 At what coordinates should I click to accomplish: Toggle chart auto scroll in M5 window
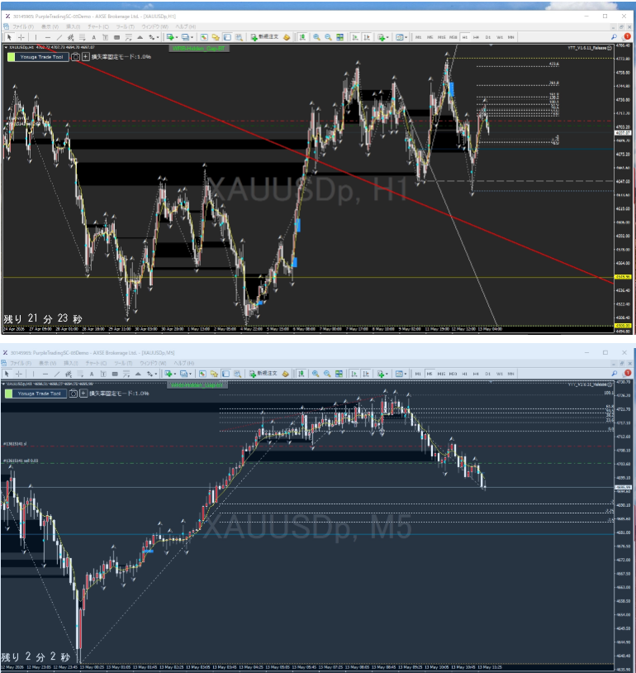point(354,374)
